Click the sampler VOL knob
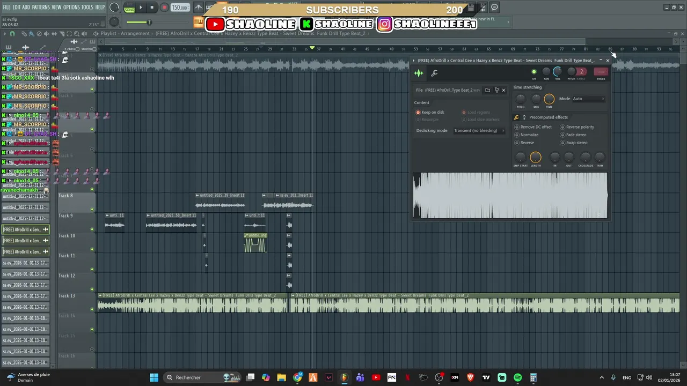687x386 pixels. [558, 71]
